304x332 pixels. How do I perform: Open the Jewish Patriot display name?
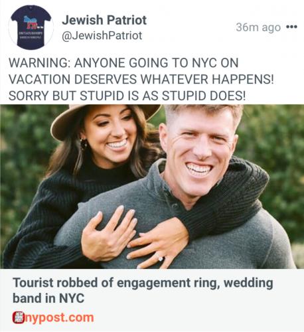point(104,20)
